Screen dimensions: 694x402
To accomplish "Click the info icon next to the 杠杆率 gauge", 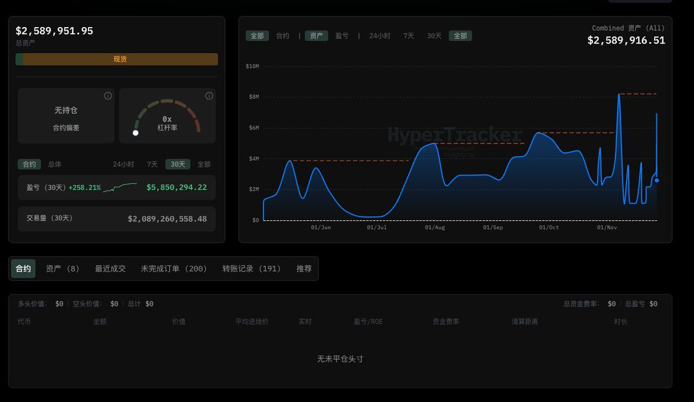I will pos(209,96).
